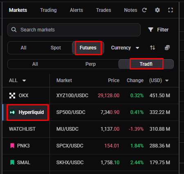Open the Notes tab

pos(130,10)
